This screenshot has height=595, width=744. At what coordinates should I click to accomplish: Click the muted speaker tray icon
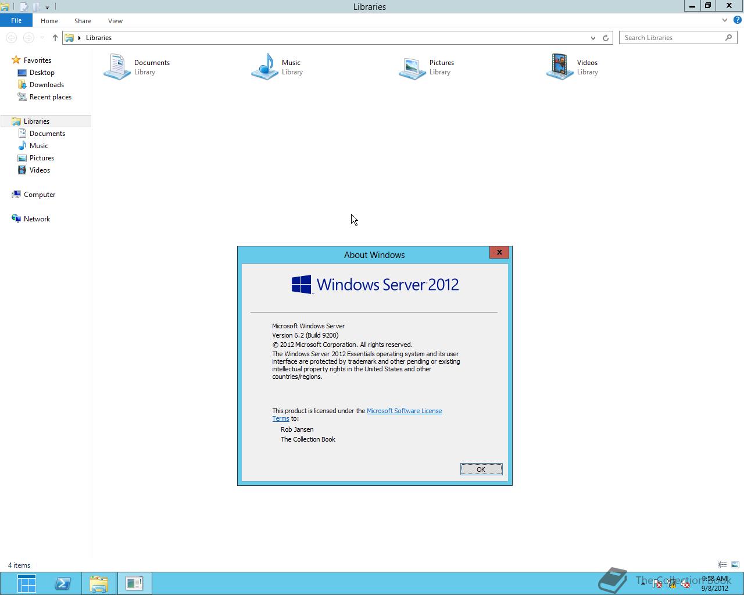tap(686, 583)
